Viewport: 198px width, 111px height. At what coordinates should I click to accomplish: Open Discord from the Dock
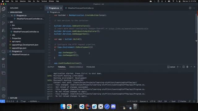pyautogui.click(x=113, y=107)
